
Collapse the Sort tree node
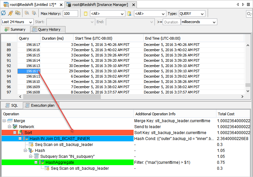pyautogui.click(x=15, y=132)
